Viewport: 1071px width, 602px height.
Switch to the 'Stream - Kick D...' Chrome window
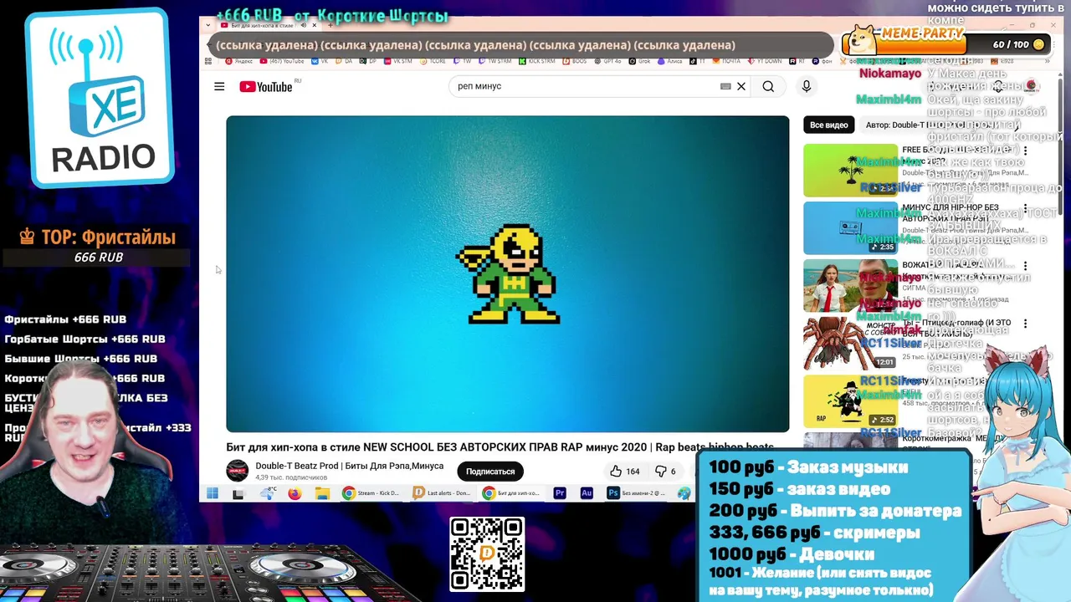[x=372, y=493]
